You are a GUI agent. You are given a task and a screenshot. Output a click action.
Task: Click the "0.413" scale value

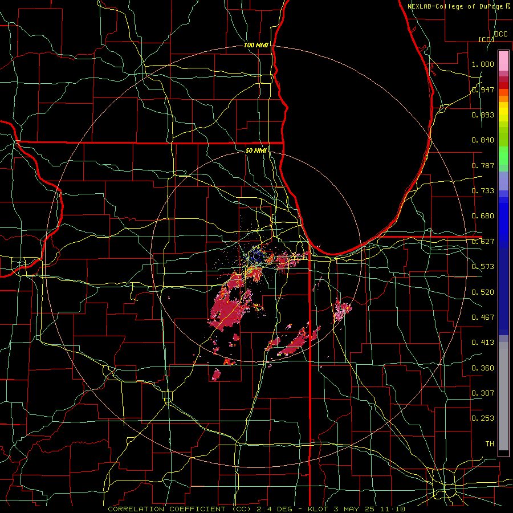[483, 343]
